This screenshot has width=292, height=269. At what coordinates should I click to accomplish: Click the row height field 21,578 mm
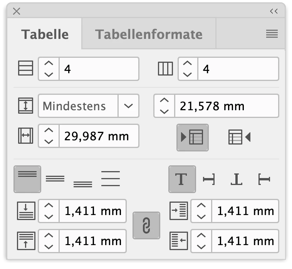pos(226,106)
